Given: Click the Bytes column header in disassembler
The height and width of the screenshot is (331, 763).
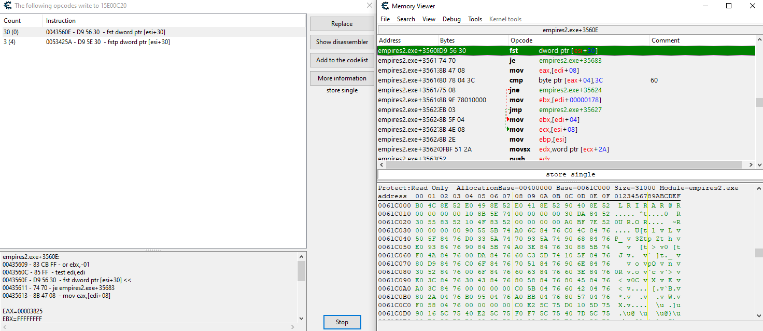Looking at the screenshot, I should click(x=474, y=40).
